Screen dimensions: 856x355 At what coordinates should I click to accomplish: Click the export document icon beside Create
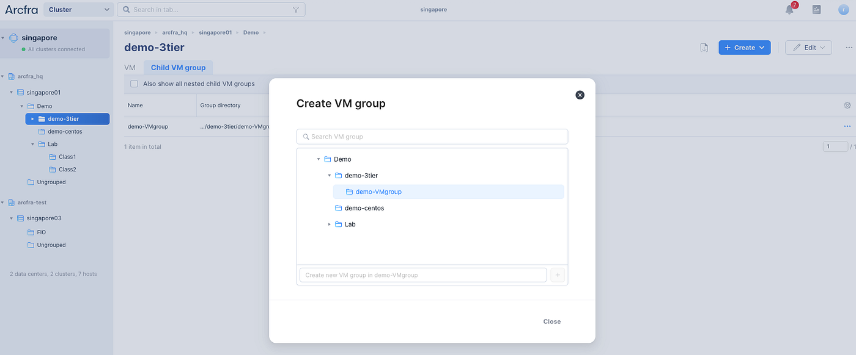point(704,48)
